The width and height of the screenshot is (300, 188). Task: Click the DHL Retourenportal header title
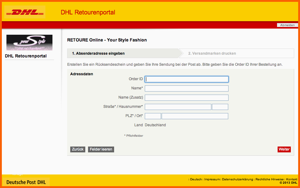(88, 12)
